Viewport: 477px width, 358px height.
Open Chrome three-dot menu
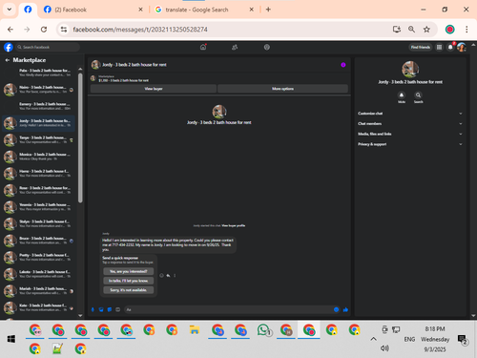pos(467,30)
